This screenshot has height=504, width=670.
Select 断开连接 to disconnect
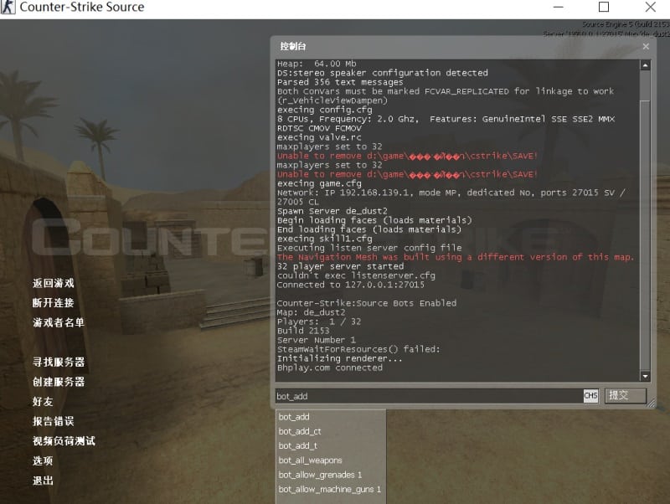pyautogui.click(x=54, y=303)
